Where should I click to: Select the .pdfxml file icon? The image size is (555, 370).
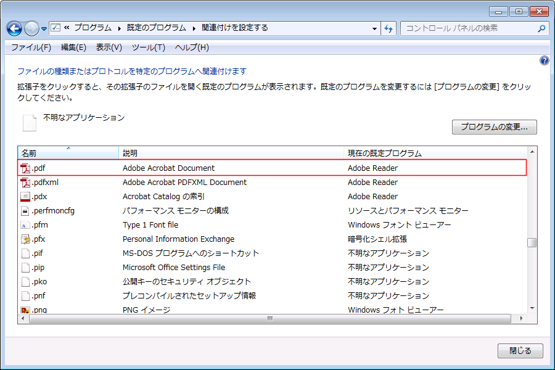coord(25,183)
